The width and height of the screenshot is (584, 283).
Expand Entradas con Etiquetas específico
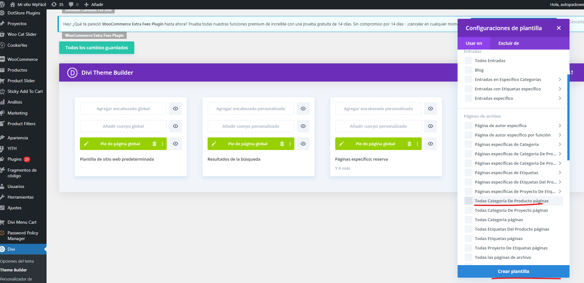click(560, 89)
